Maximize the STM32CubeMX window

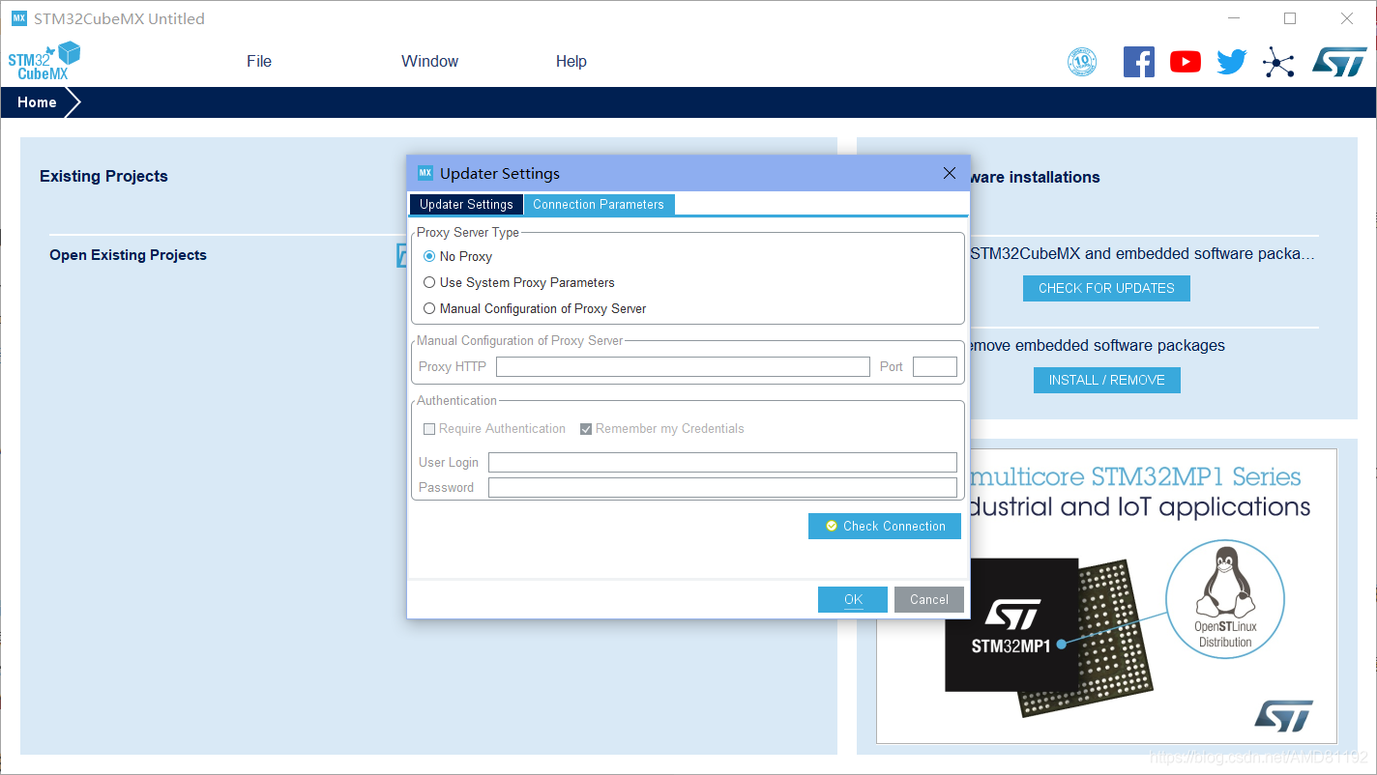click(x=1290, y=18)
